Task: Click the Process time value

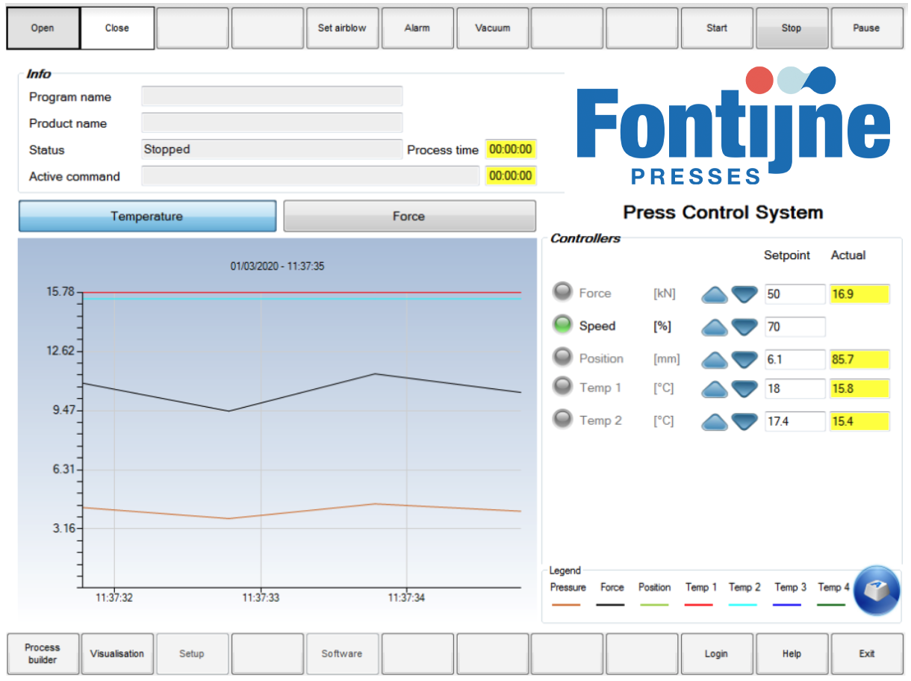Action: pos(511,149)
